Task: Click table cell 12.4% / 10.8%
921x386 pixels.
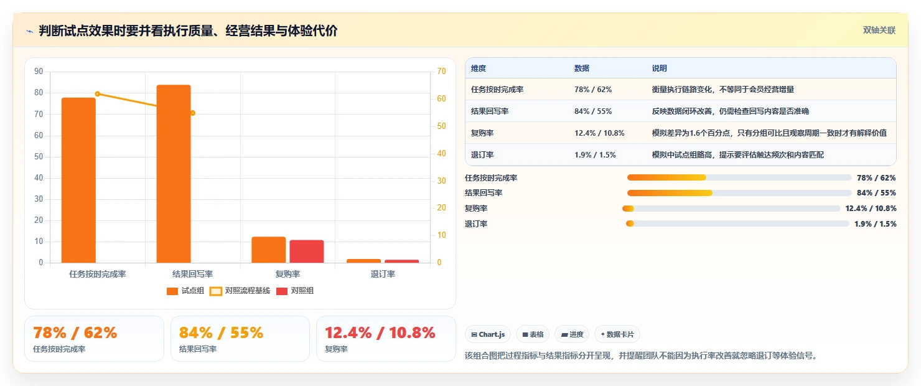Action: [x=599, y=133]
